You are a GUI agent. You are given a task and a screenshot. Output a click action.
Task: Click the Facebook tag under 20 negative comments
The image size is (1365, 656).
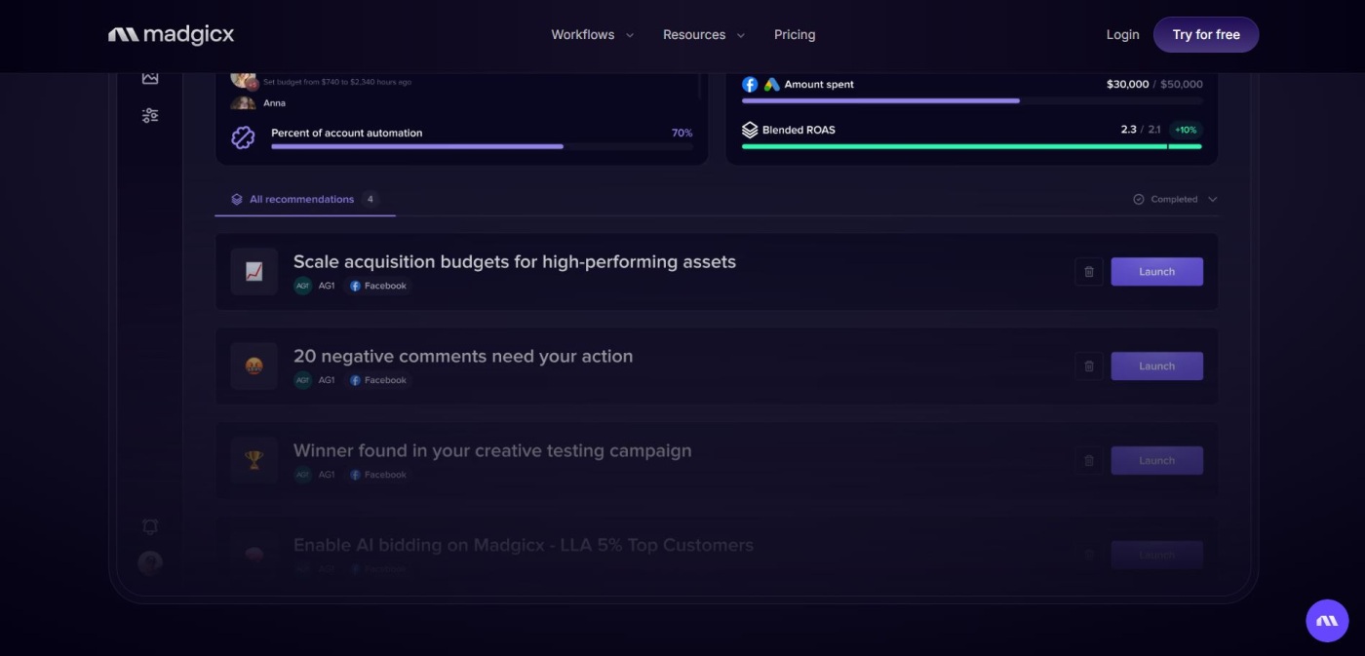(378, 380)
